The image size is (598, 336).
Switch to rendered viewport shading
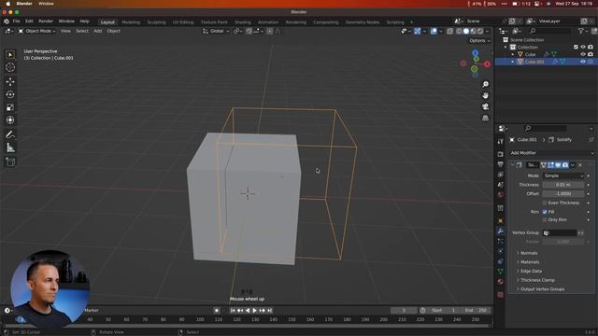480,31
